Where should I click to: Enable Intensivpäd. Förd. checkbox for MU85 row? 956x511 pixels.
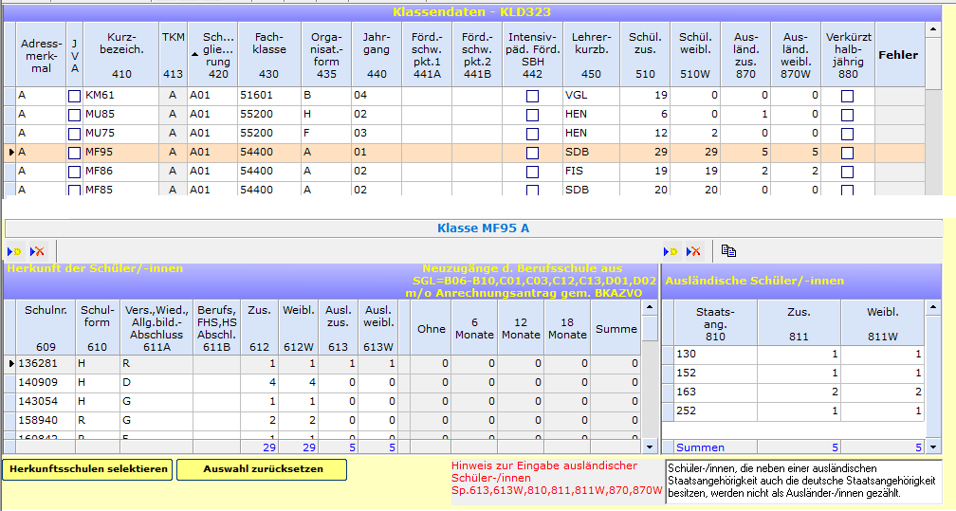532,115
